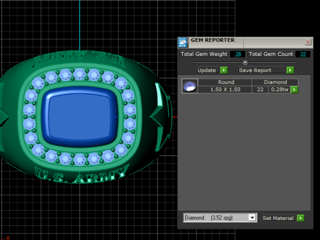Click the green arrow beside Save Report
The image size is (320, 240).
click(290, 70)
